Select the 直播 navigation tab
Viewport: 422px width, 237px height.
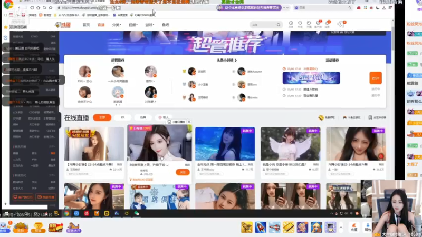pyautogui.click(x=101, y=25)
